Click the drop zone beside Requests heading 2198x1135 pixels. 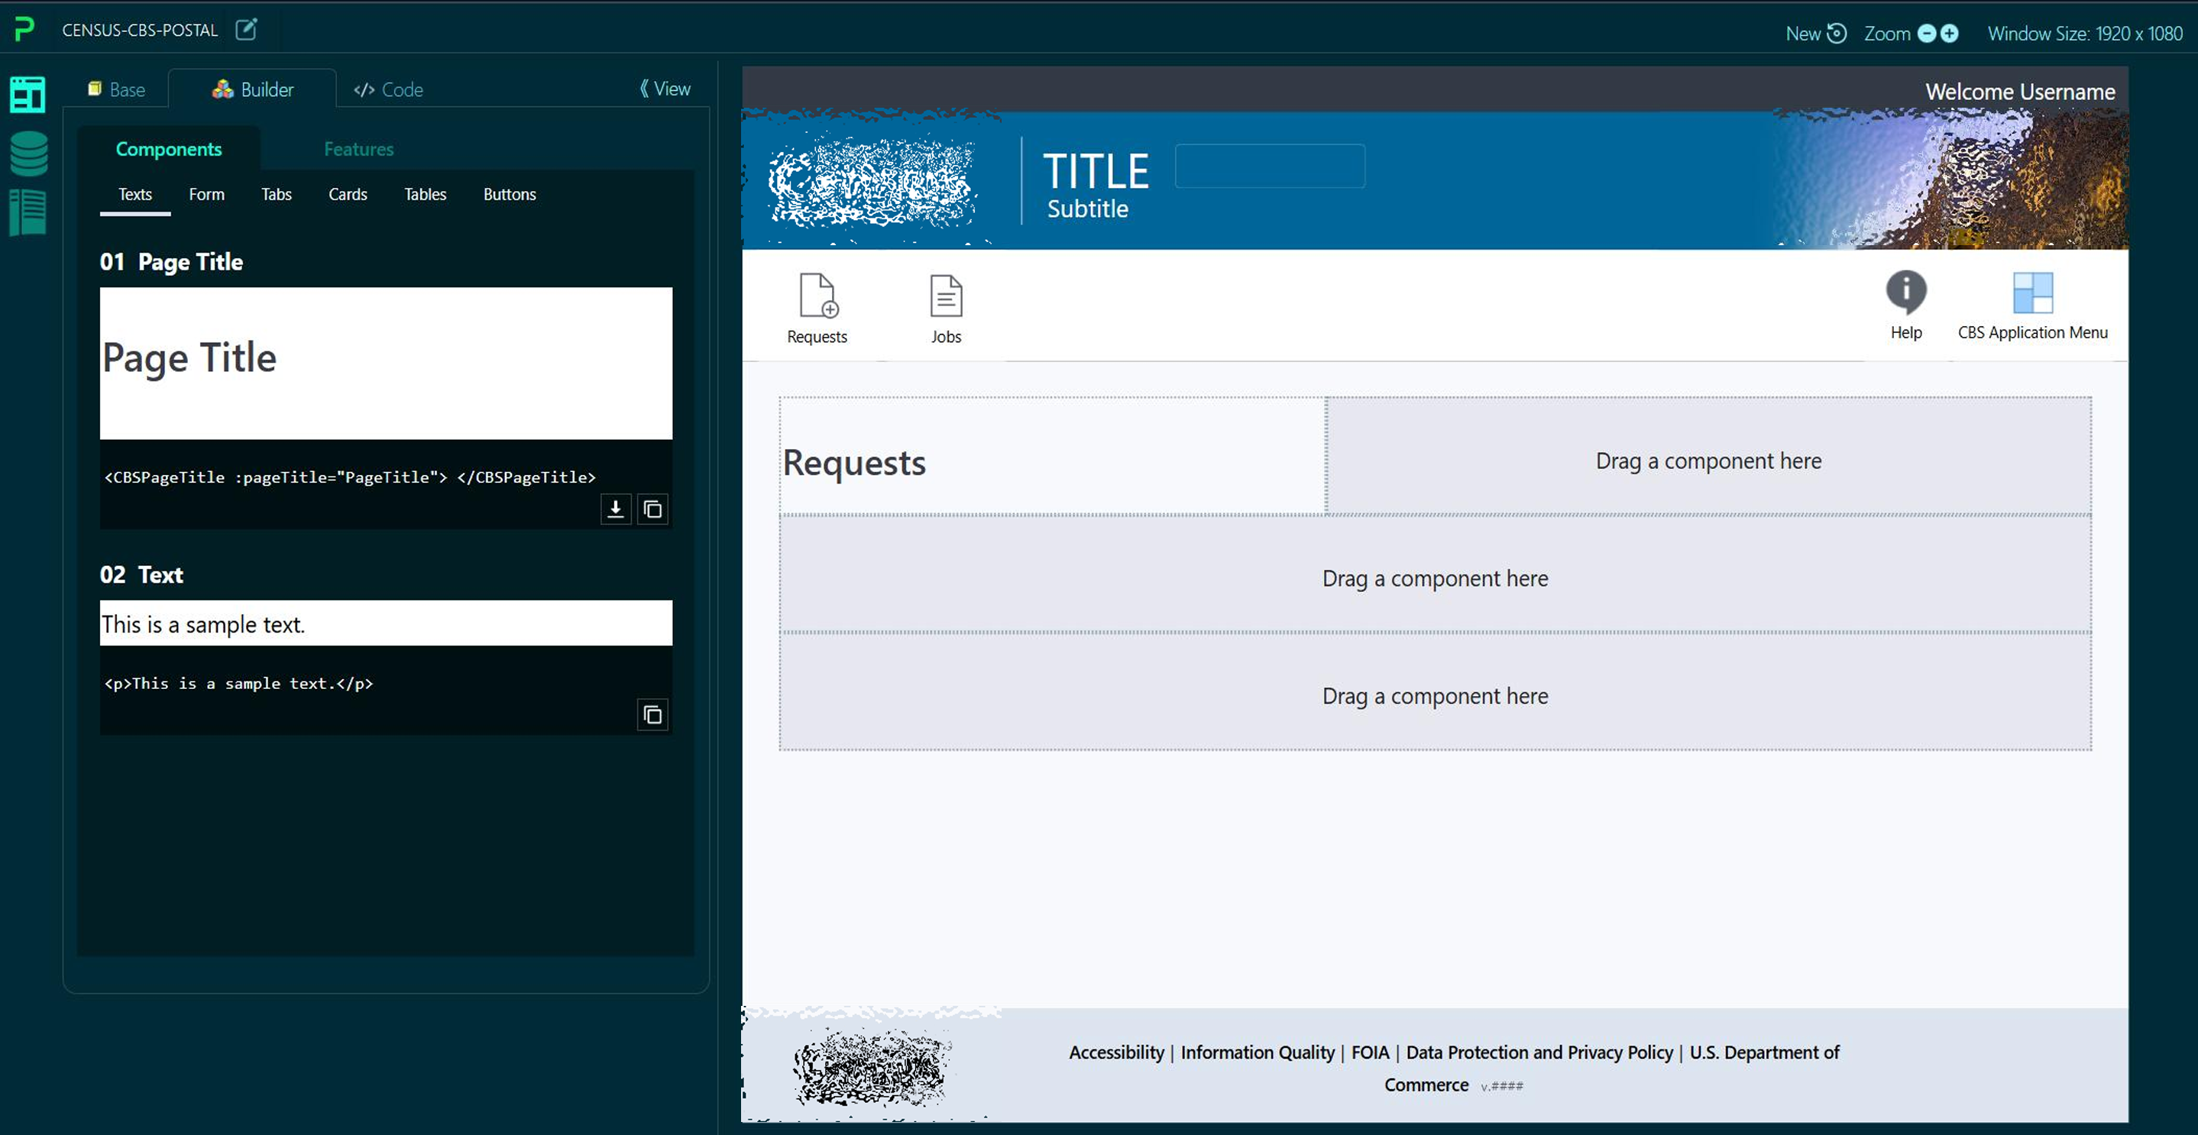1708,456
